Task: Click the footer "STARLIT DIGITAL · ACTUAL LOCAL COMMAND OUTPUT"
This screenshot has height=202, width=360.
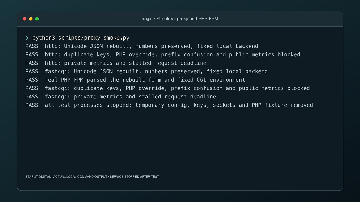Action: click(x=92, y=177)
